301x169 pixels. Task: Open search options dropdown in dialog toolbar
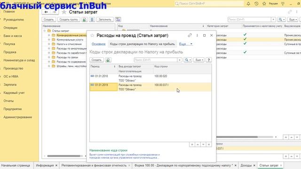(x=188, y=60)
